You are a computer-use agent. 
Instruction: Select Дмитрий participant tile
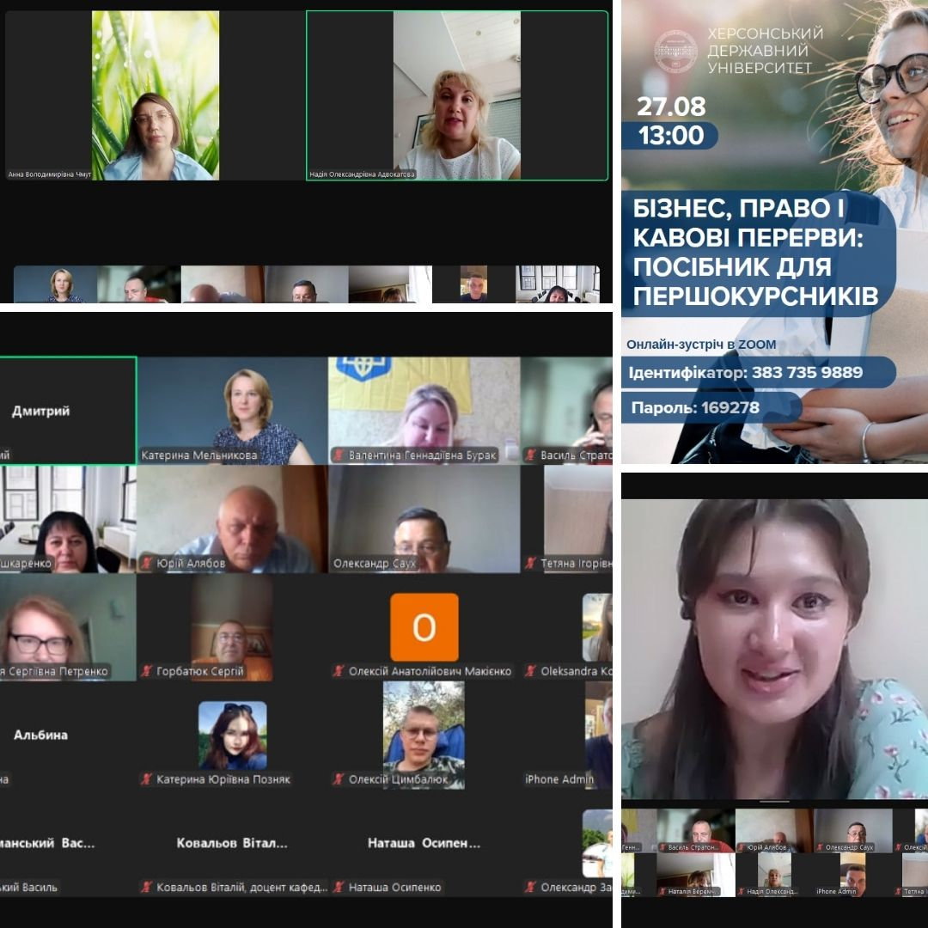click(x=68, y=410)
